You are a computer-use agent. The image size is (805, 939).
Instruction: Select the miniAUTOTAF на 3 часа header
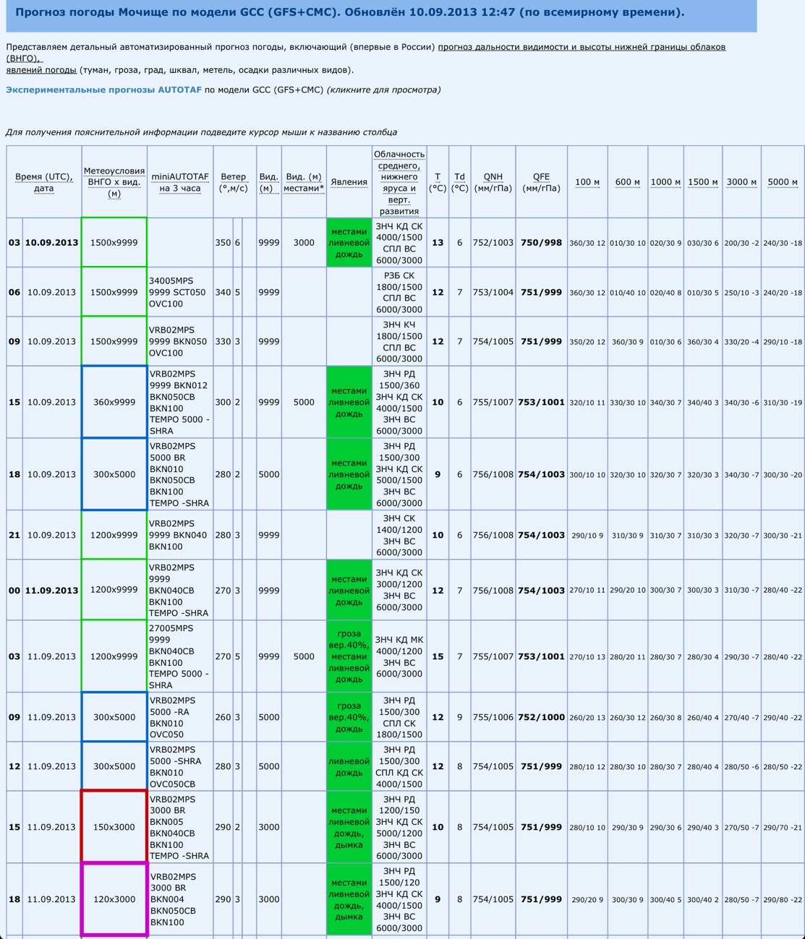coord(180,182)
